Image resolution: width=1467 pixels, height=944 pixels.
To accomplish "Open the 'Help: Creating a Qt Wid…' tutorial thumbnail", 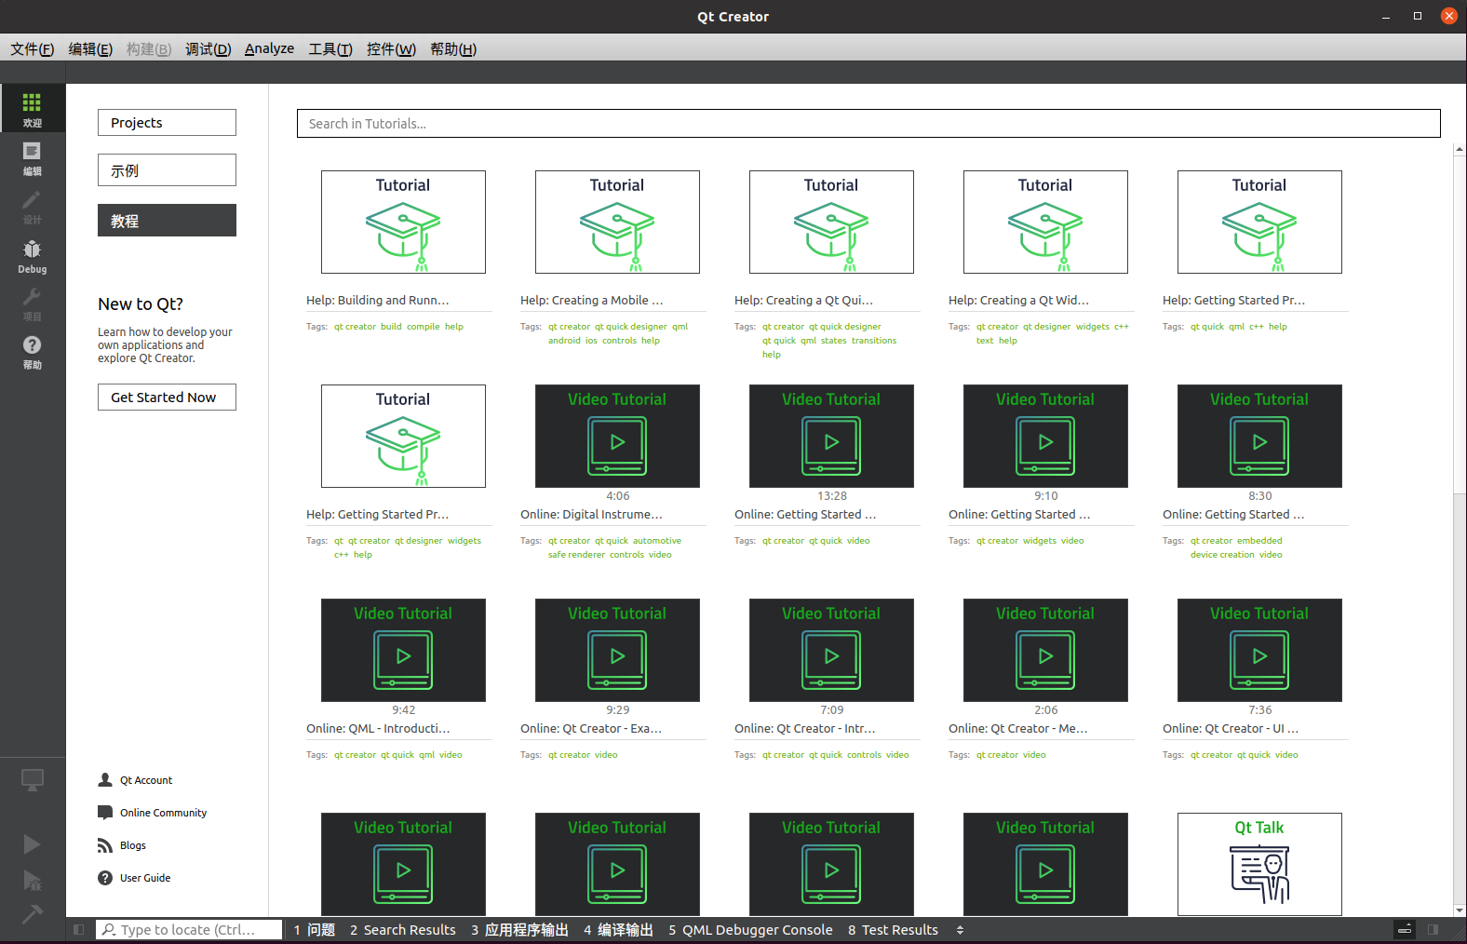I will point(1045,222).
